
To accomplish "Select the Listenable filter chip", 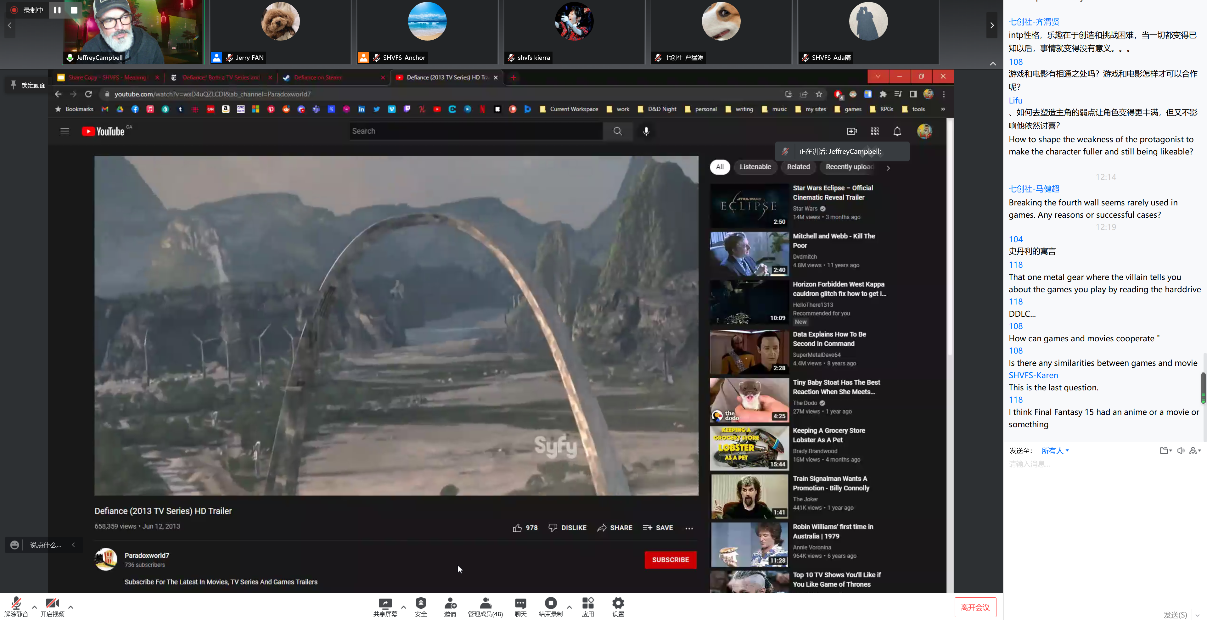I will [755, 167].
